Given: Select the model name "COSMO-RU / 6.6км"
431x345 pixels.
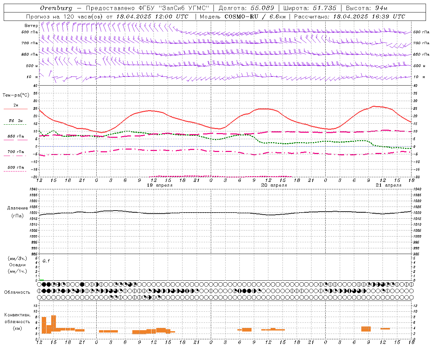Looking at the screenshot, I should pos(255,17).
